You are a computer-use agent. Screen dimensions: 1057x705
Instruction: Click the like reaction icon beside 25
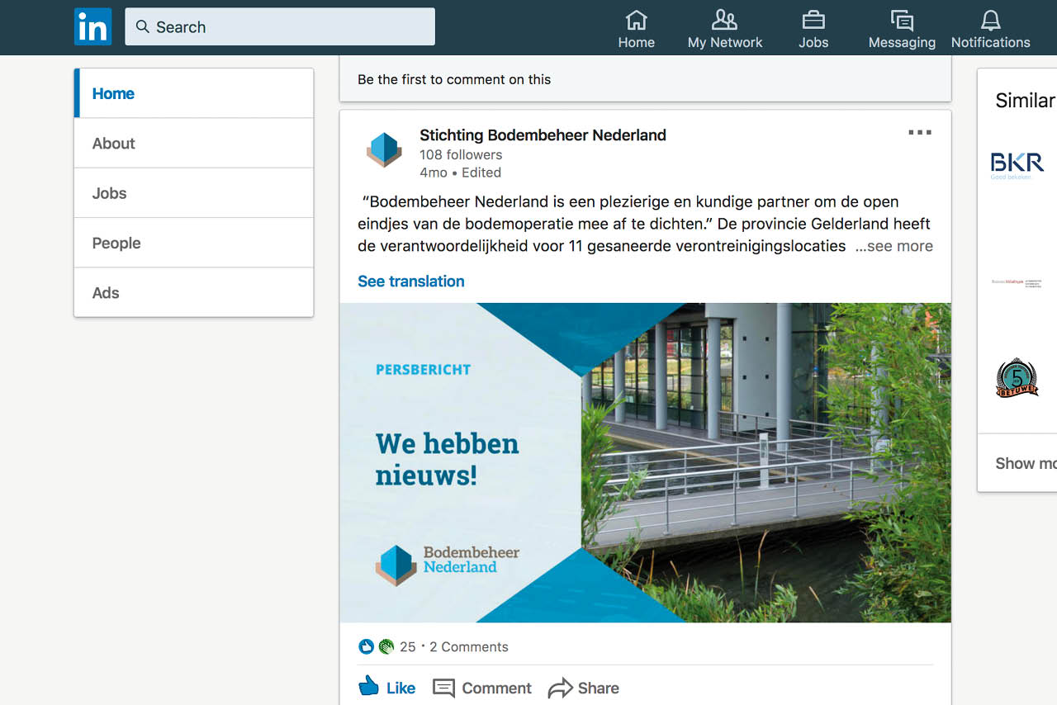[x=367, y=646]
